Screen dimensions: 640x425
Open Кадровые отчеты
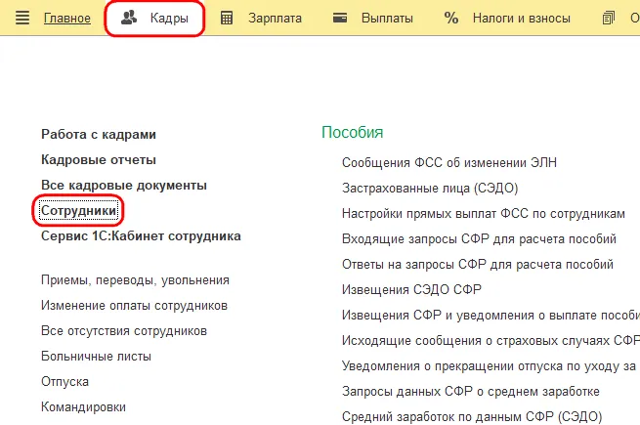pyautogui.click(x=99, y=159)
